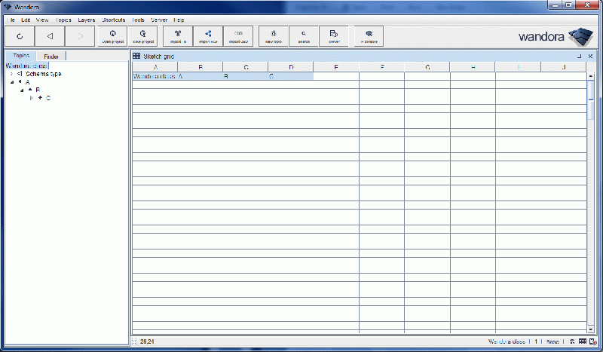603x352 pixels.
Task: Expand the Schema type tree node
Action: [11, 74]
